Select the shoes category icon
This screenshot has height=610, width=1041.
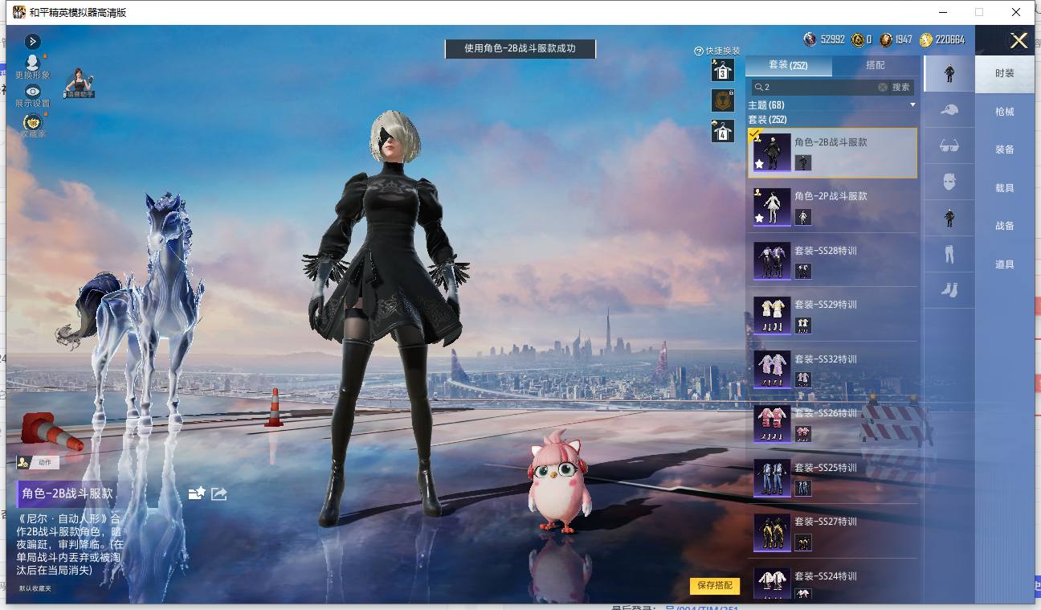click(x=949, y=290)
